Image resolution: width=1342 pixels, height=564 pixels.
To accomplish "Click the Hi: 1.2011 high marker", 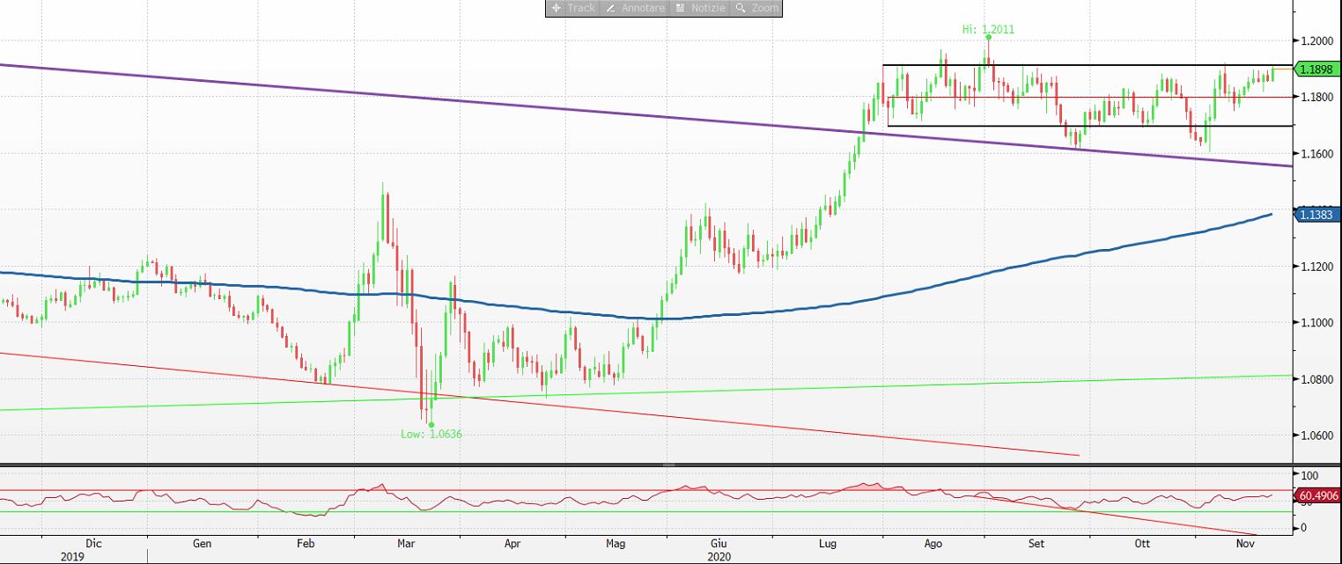I will pyautogui.click(x=988, y=29).
